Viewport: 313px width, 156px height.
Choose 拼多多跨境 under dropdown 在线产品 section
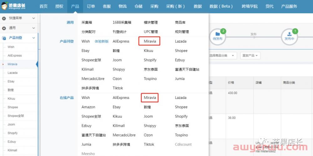tap(121, 144)
